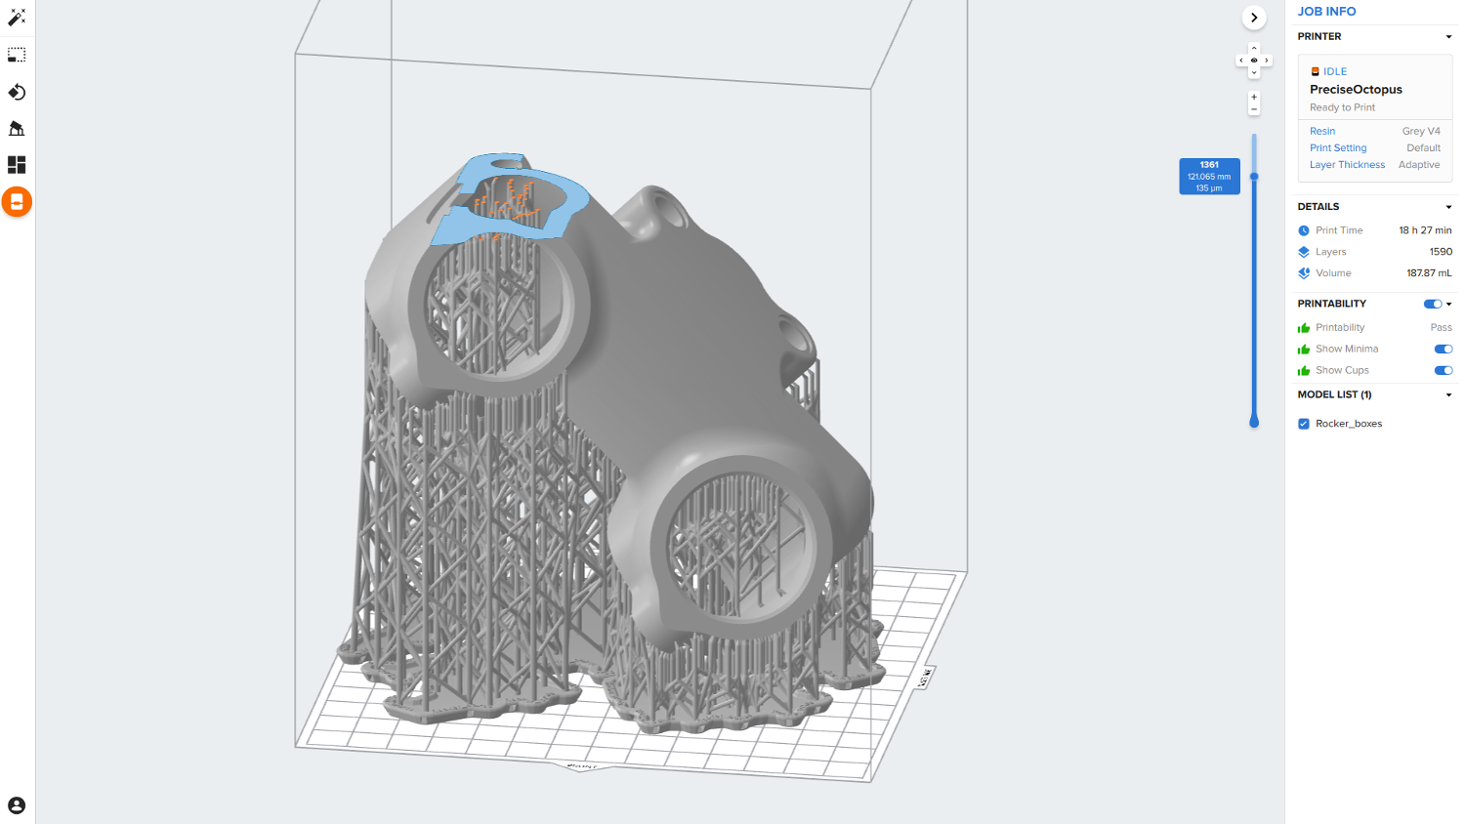The image size is (1465, 824).
Task: Collapse the Job Info side panel
Action: (x=1254, y=18)
